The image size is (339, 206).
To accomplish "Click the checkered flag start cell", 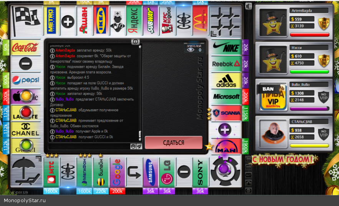I will [x=26, y=20].
